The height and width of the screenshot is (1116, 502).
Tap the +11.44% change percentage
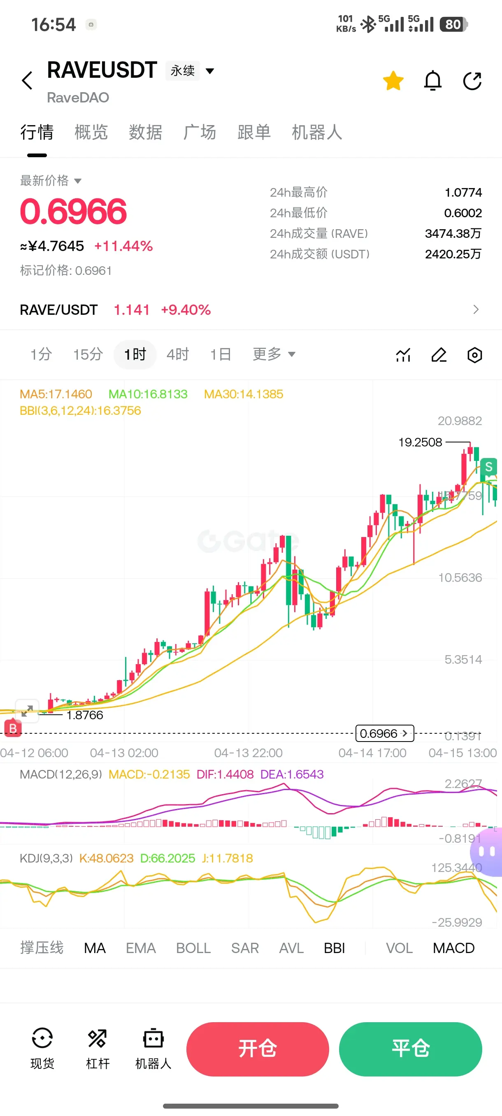(x=123, y=246)
